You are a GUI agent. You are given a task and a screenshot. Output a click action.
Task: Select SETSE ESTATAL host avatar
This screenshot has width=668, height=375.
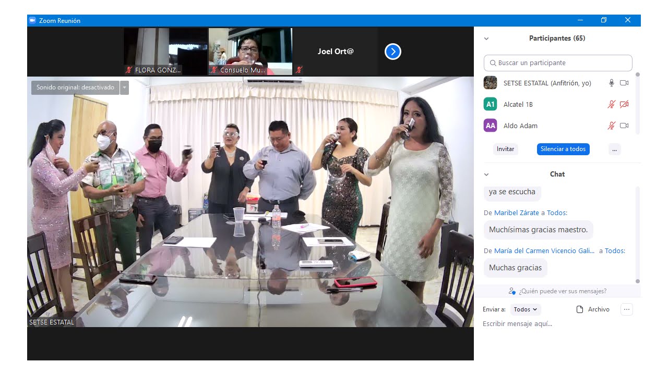pyautogui.click(x=490, y=83)
